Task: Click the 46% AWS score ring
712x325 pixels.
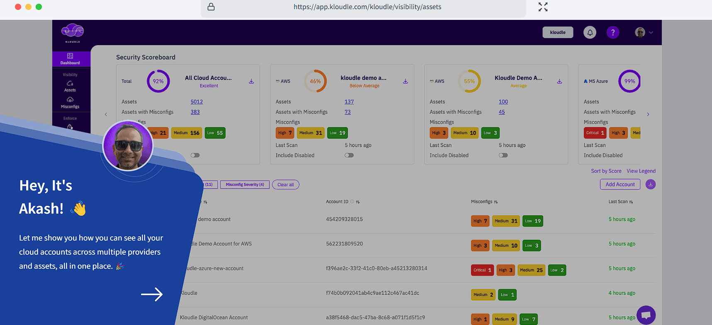Action: [315, 81]
